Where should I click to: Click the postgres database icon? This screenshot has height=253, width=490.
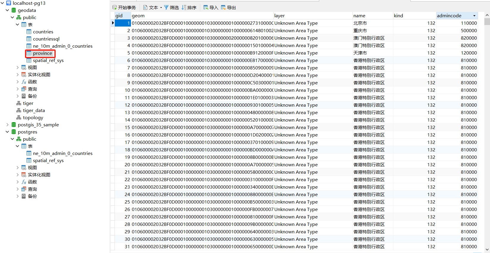14,132
